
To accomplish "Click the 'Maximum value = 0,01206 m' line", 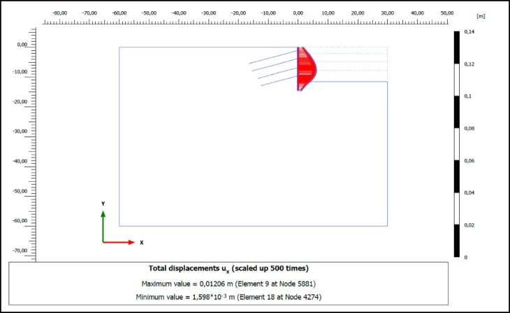I will [x=228, y=284].
